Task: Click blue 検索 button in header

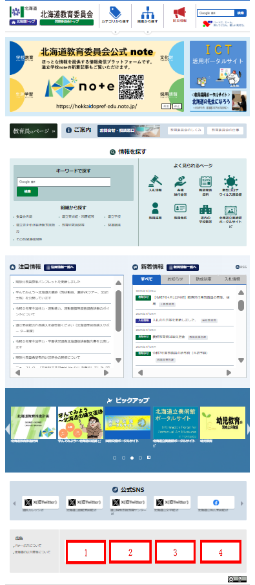Action: coord(240,13)
